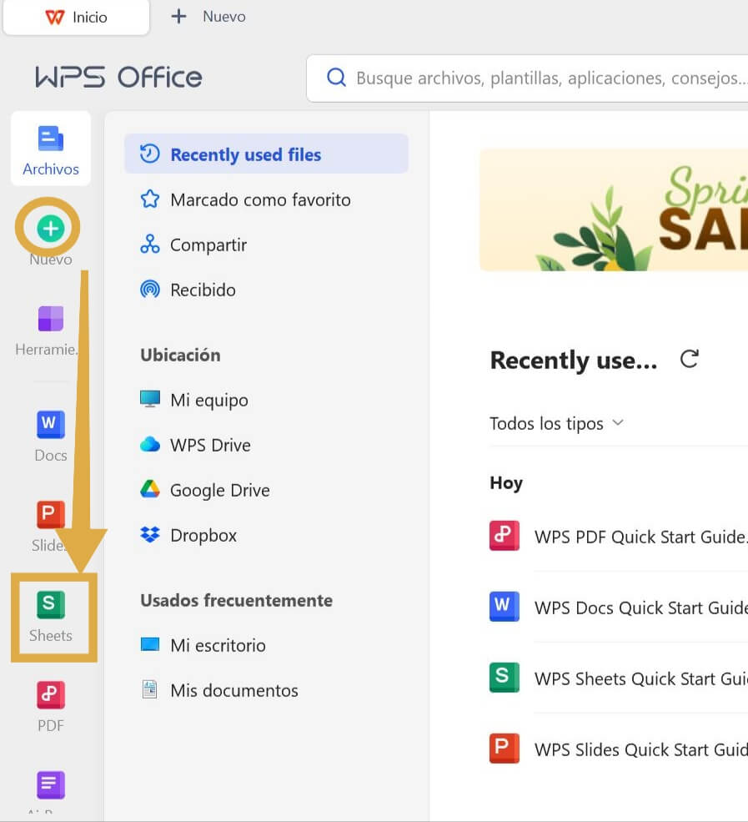
Task: Click the WPS Office logo
Action: (119, 78)
